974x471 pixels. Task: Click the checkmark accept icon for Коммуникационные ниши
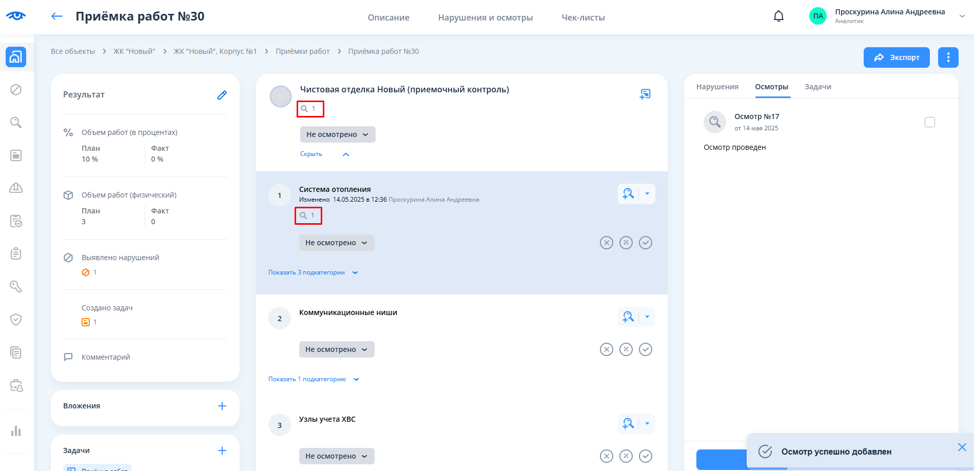(646, 349)
